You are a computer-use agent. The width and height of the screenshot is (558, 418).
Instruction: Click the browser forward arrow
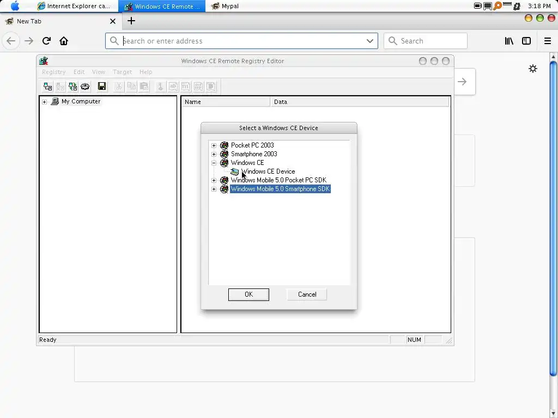[x=29, y=41]
